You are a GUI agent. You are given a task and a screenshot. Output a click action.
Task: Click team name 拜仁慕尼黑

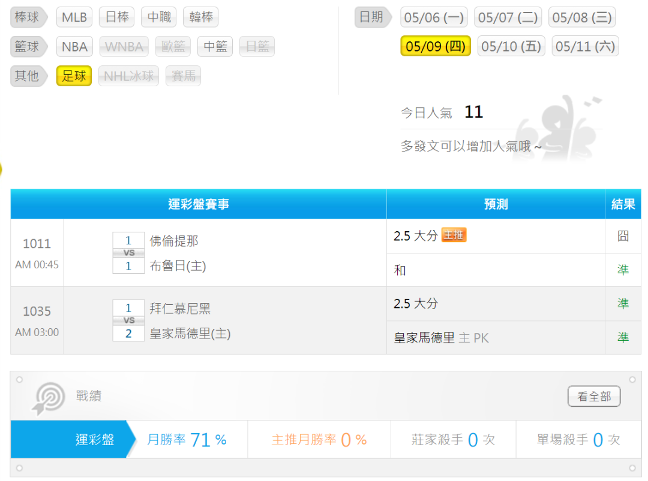tap(180, 308)
